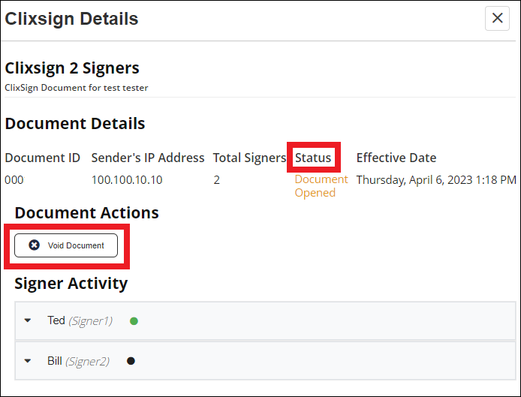This screenshot has height=397, width=521.
Task: Click the X icon in Void Document
Action: 34,245
